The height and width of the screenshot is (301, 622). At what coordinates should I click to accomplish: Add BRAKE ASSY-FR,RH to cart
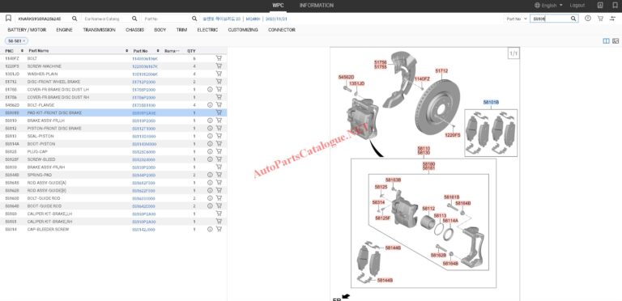219,167
